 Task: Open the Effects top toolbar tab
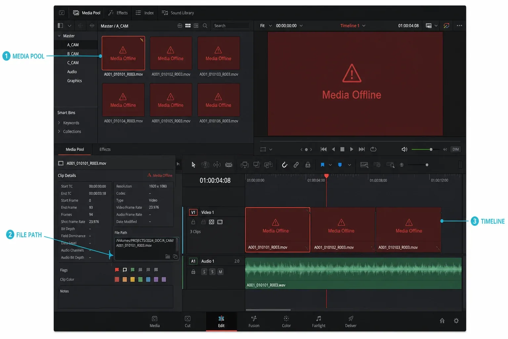pos(118,13)
